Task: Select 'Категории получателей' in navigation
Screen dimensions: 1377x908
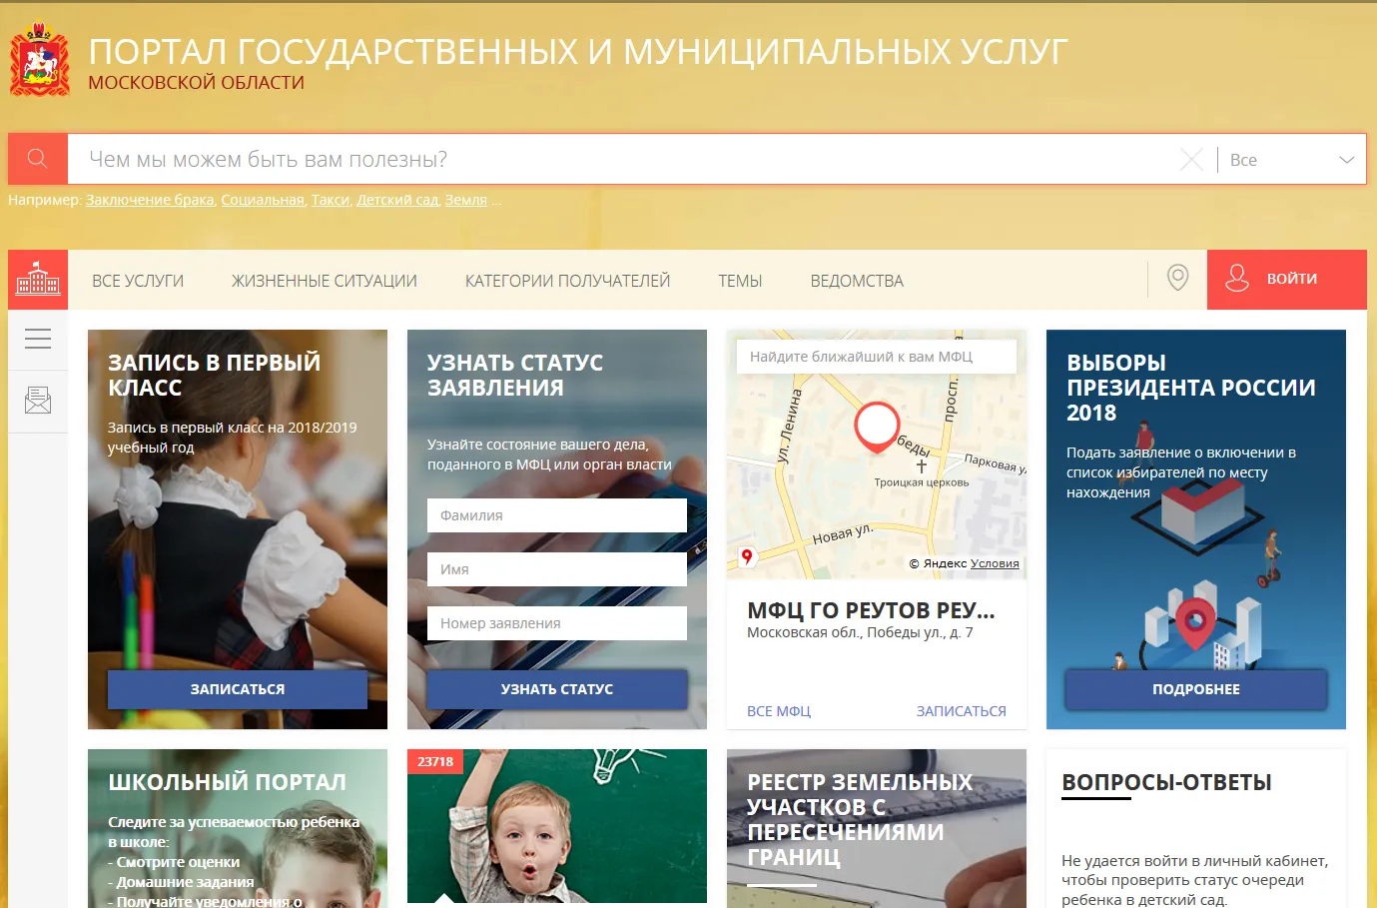Action: [x=567, y=281]
